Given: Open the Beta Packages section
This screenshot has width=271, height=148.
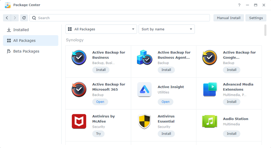Looking at the screenshot, I should click(26, 51).
